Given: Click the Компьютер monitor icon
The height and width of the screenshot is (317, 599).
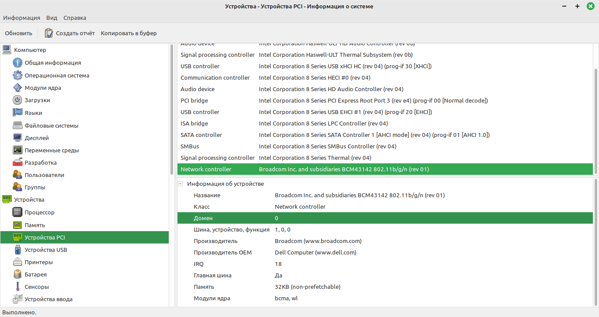Looking at the screenshot, I should [7, 50].
